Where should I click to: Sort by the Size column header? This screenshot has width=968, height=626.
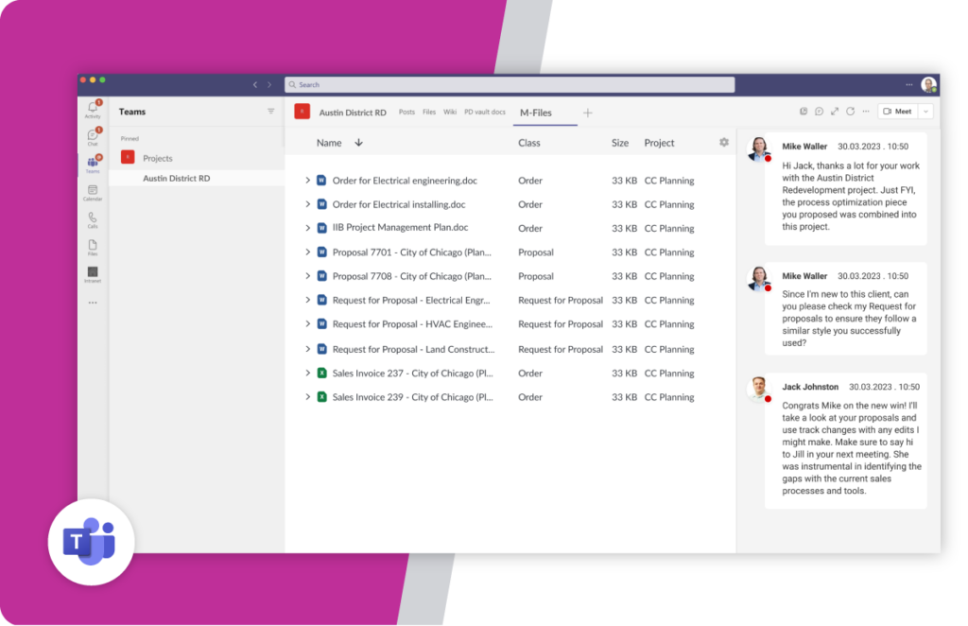click(620, 143)
